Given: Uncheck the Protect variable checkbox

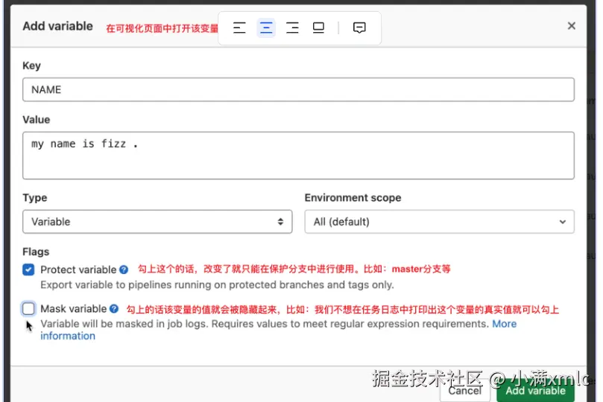Looking at the screenshot, I should click(28, 269).
